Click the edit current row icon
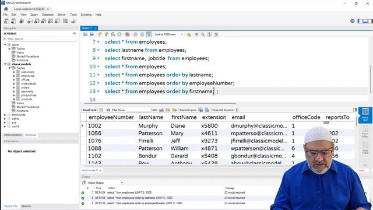Screen dimensions: 373x210 pos(161,110)
